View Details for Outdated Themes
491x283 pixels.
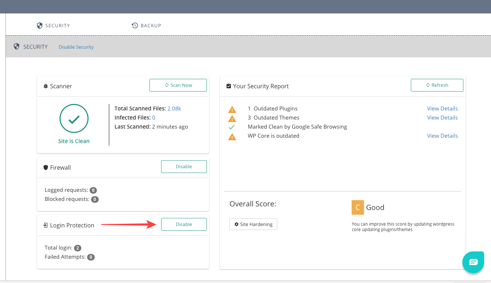click(442, 118)
